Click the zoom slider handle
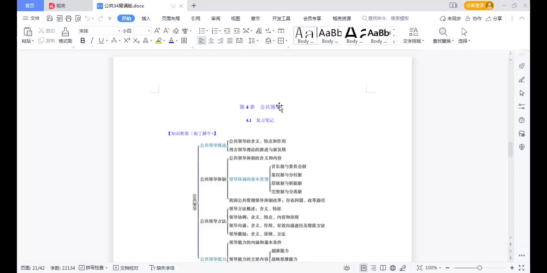 480,268
